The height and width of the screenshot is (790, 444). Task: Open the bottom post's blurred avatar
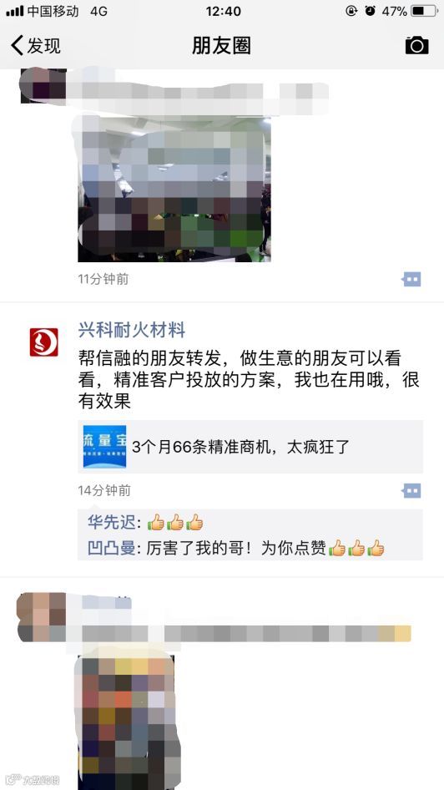[x=42, y=616]
